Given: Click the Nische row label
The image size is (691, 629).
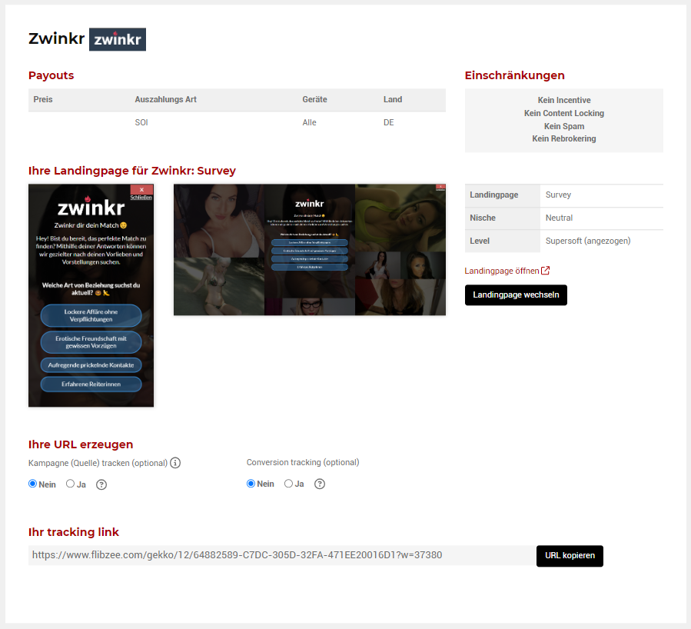Looking at the screenshot, I should (x=483, y=218).
